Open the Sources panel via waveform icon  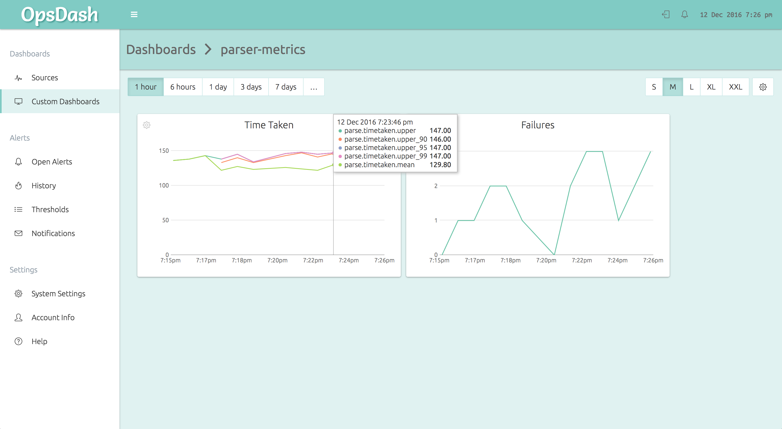pyautogui.click(x=18, y=78)
